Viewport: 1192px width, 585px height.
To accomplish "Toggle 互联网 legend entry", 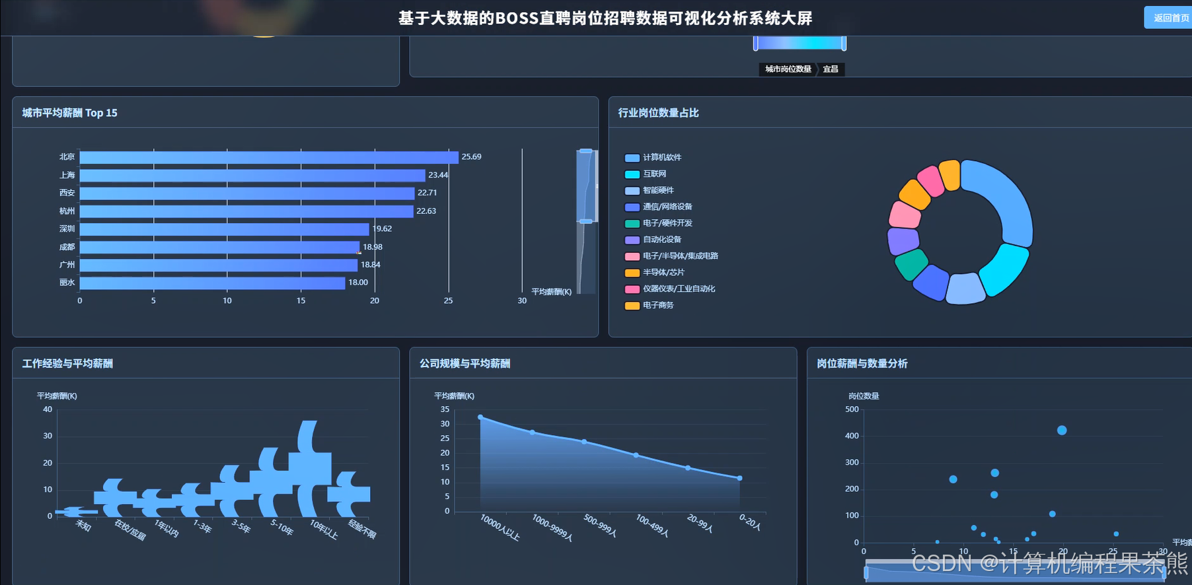I will pyautogui.click(x=646, y=174).
